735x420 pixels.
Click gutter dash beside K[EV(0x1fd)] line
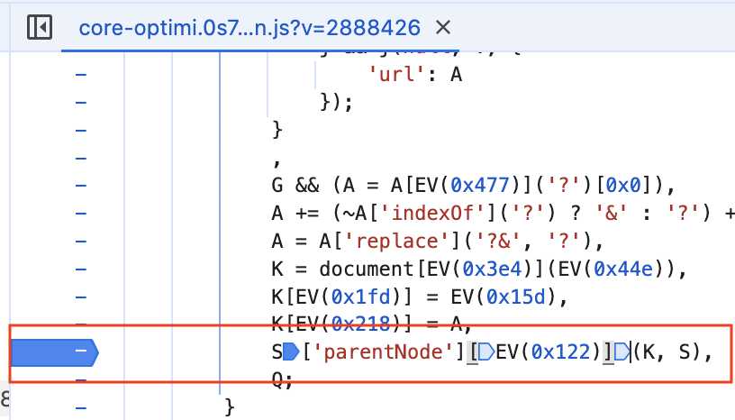(x=81, y=298)
